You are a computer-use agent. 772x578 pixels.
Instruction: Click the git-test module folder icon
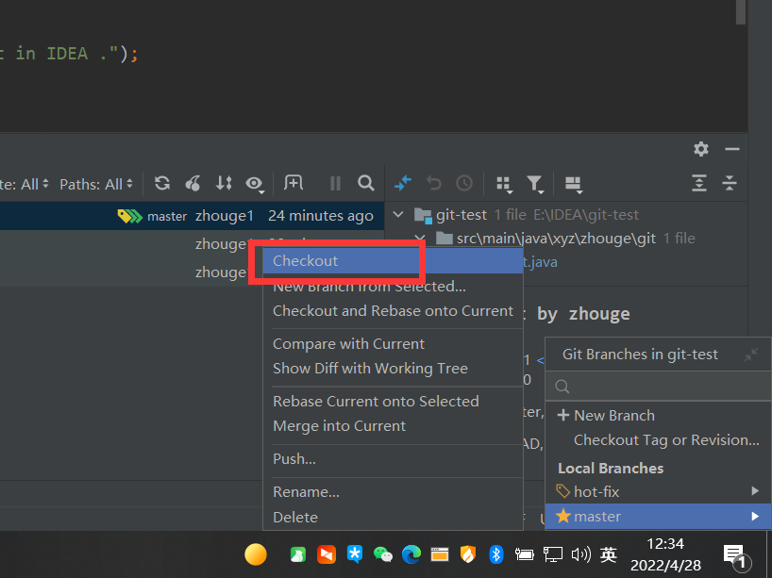[x=423, y=216]
